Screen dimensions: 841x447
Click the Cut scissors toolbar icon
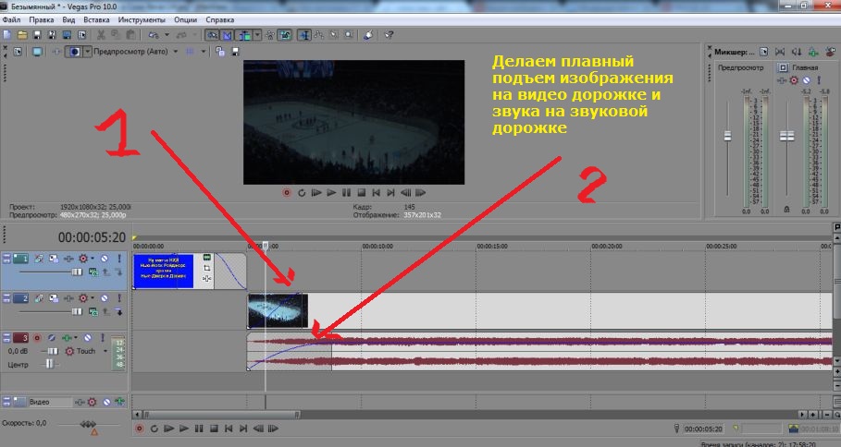tap(101, 35)
